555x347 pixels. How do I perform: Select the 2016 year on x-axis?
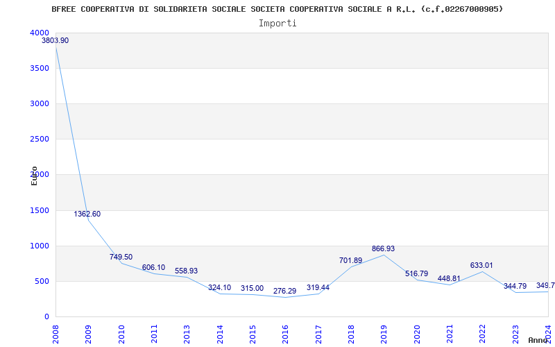coord(285,332)
